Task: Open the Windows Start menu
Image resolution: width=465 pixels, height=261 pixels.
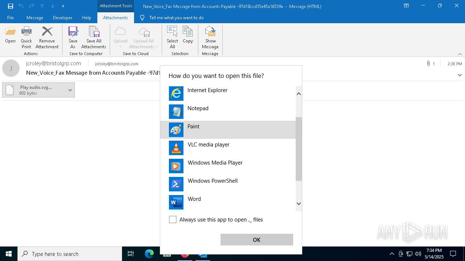Action: coord(9,254)
